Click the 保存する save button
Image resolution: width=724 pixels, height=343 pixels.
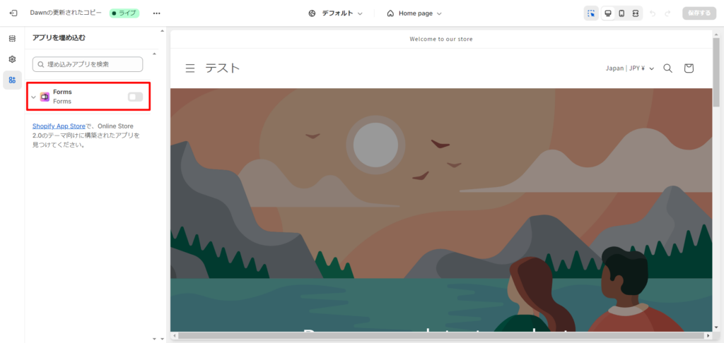tap(699, 13)
